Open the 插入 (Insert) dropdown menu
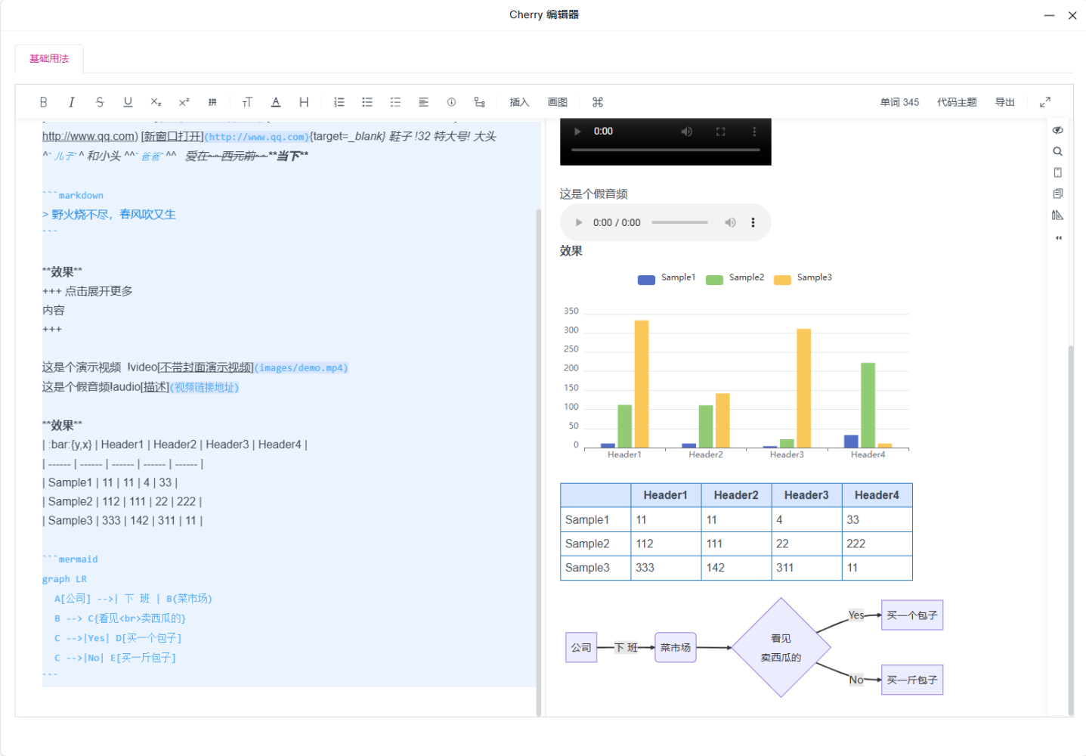The width and height of the screenshot is (1086, 756). (x=519, y=102)
